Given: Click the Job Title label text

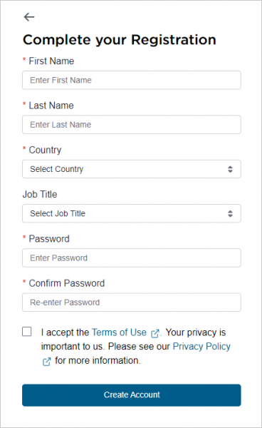Looking at the screenshot, I should 40,194.
